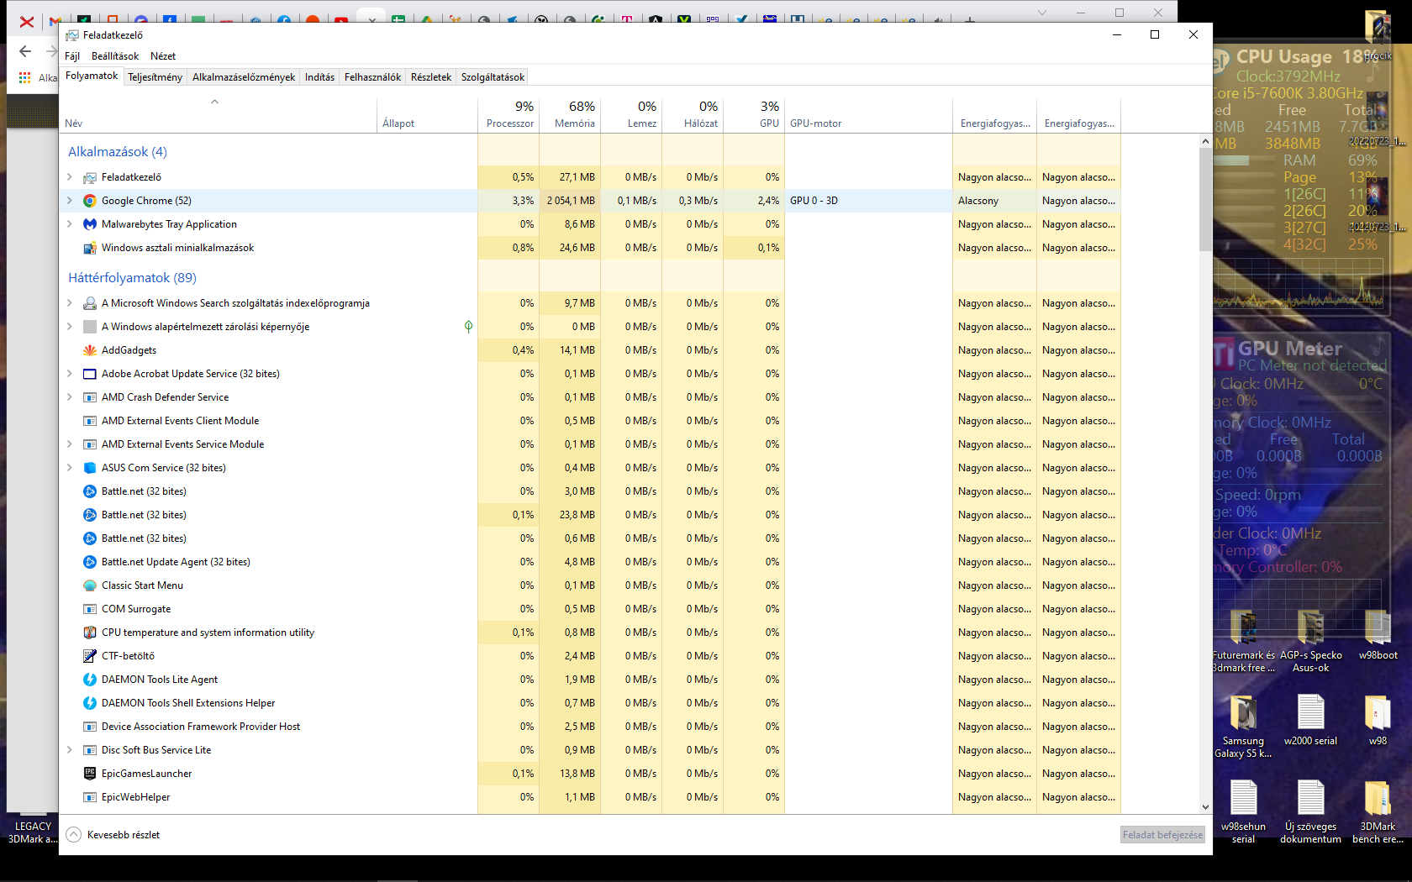Open the Nézet menu
The width and height of the screenshot is (1412, 882).
click(163, 56)
